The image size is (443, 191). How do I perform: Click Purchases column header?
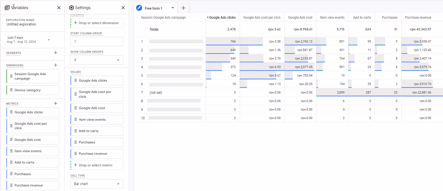pyautogui.click(x=390, y=18)
